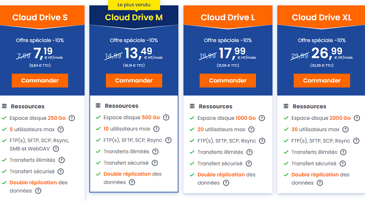The height and width of the screenshot is (201, 365).
Task: Open help icon for 30 utilisateurs max
Action: pyautogui.click(x=345, y=130)
